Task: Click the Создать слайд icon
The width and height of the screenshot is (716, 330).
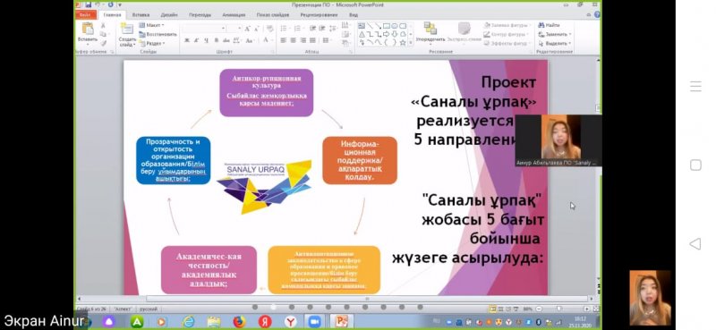Action: 127,30
